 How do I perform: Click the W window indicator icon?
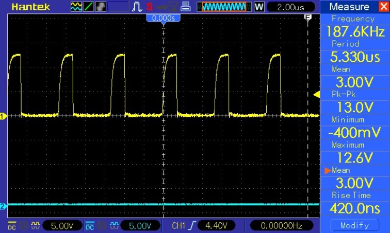pos(259,7)
